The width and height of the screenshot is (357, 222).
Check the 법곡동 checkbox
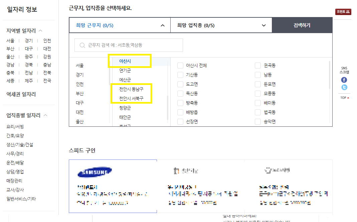tap(258, 112)
